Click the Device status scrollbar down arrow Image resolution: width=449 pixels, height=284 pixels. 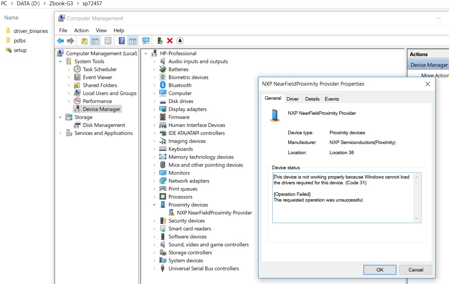(417, 218)
